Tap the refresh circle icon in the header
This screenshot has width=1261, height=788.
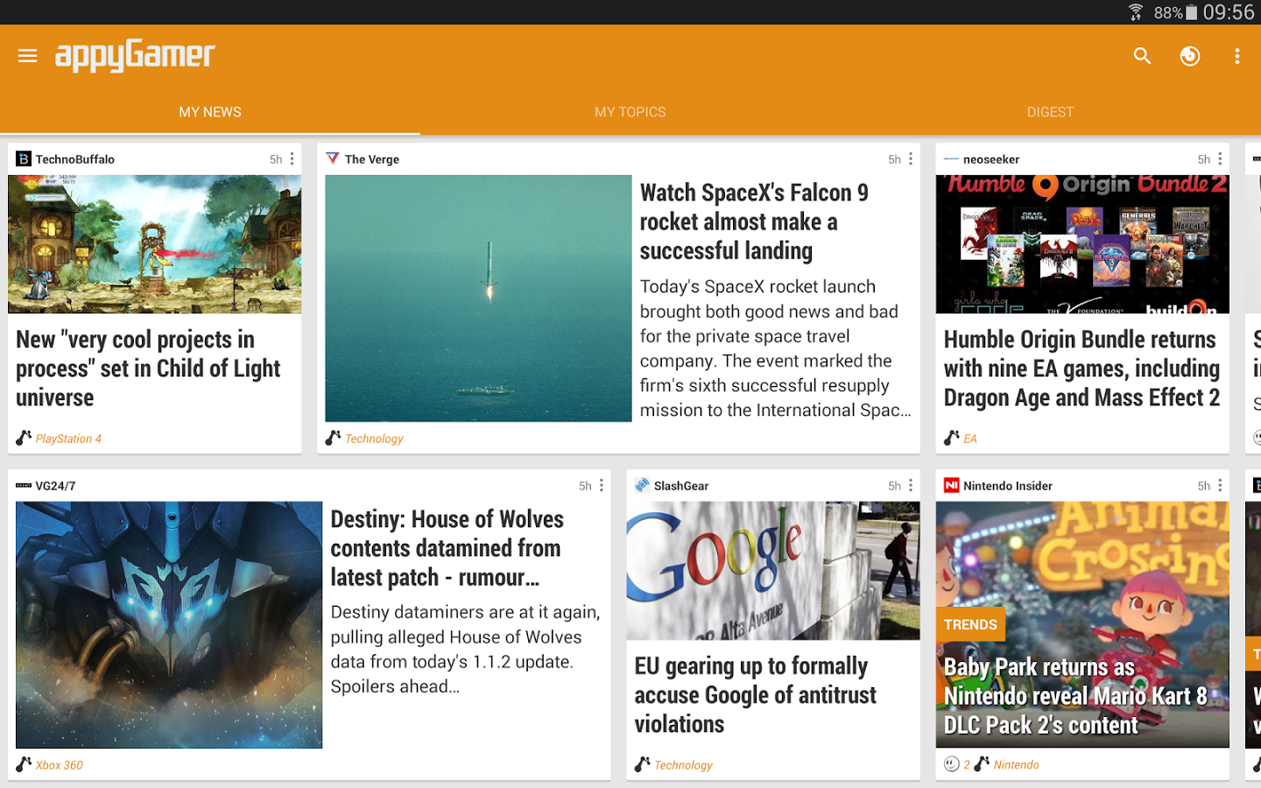(1189, 56)
